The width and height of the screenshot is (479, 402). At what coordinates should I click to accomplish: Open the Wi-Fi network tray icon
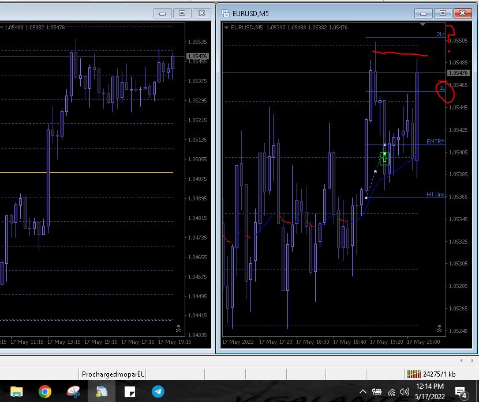[391, 392]
